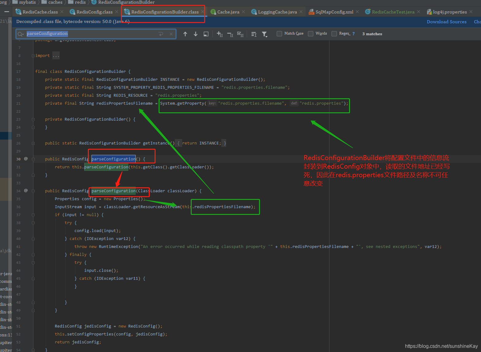This screenshot has height=352, width=481.
Task: Close the RedisConfigurationBuilder.class tab
Action: point(202,12)
